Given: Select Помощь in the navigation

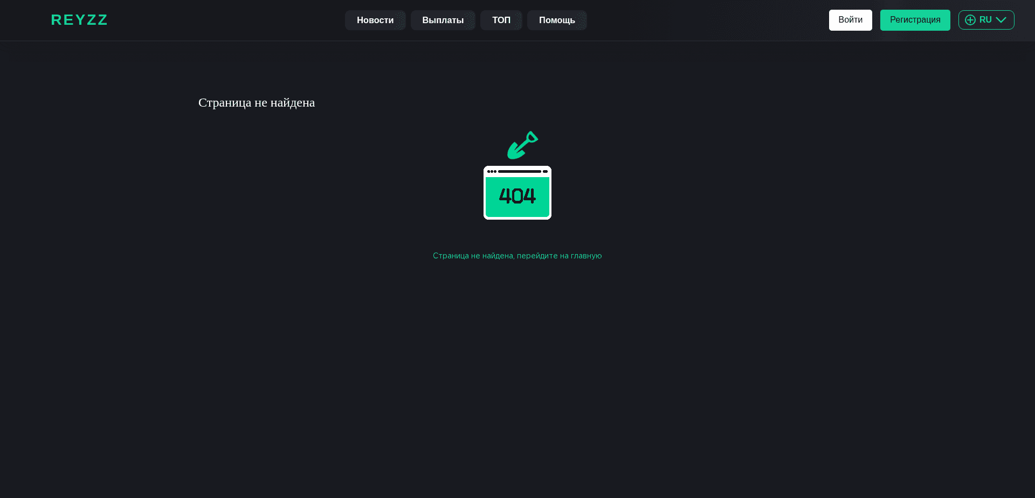Looking at the screenshot, I should tap(557, 20).
